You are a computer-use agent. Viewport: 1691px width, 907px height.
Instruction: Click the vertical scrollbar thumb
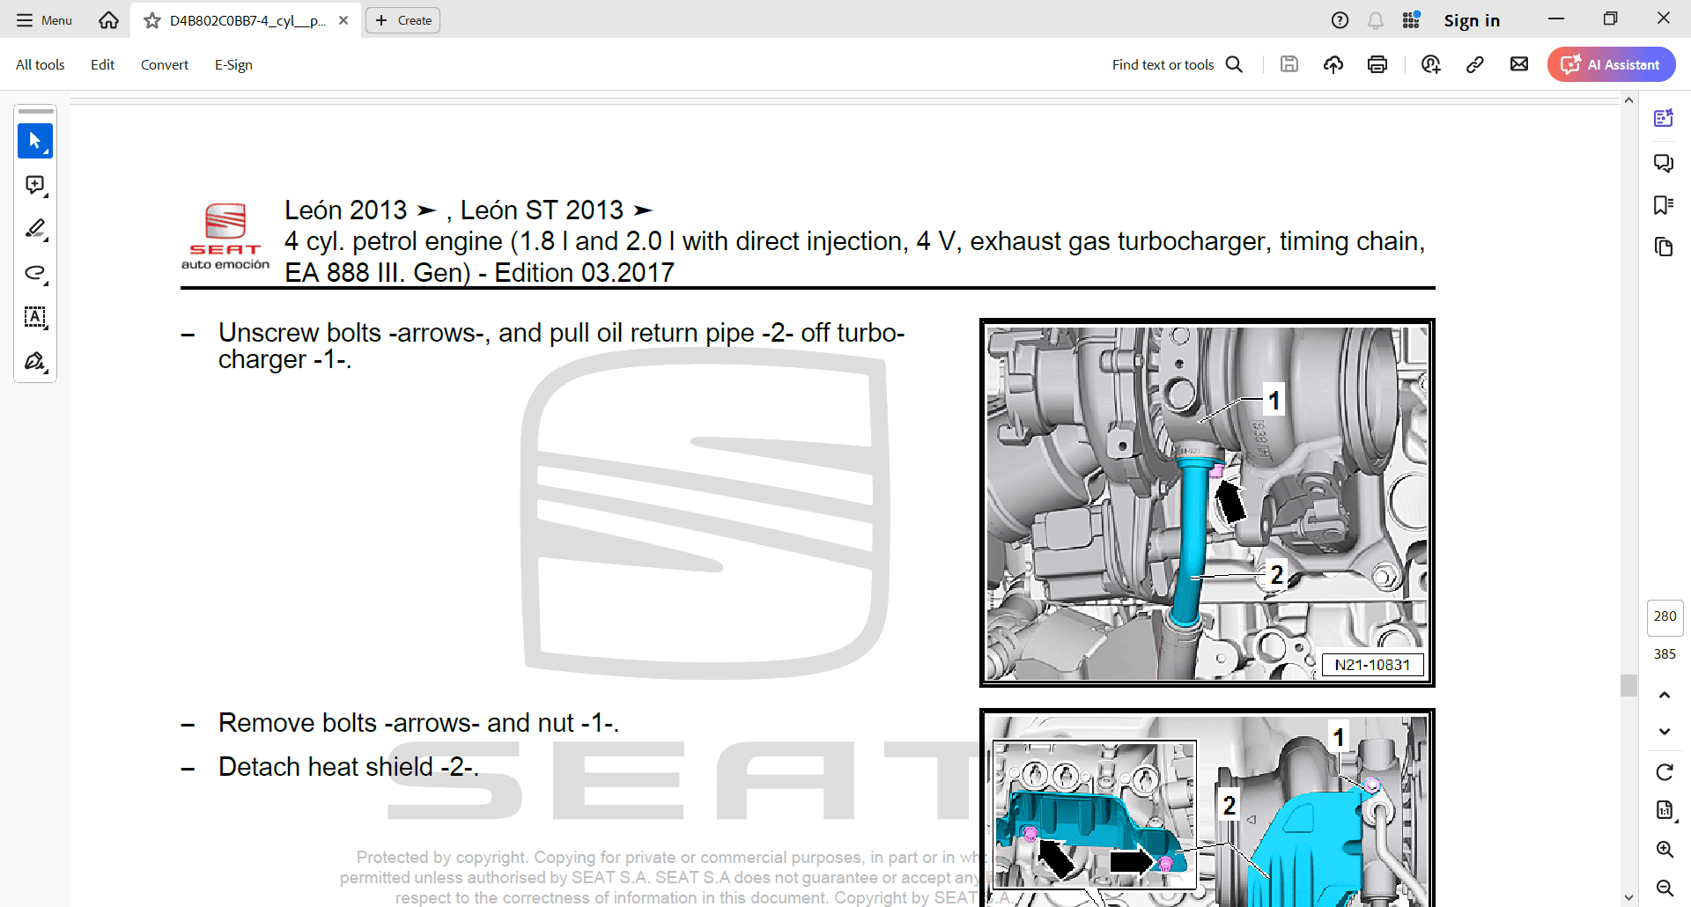1628,685
